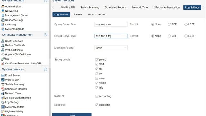Click the Management Server icon
Viewport: 206px width, 116px height.
tap(3, 15)
